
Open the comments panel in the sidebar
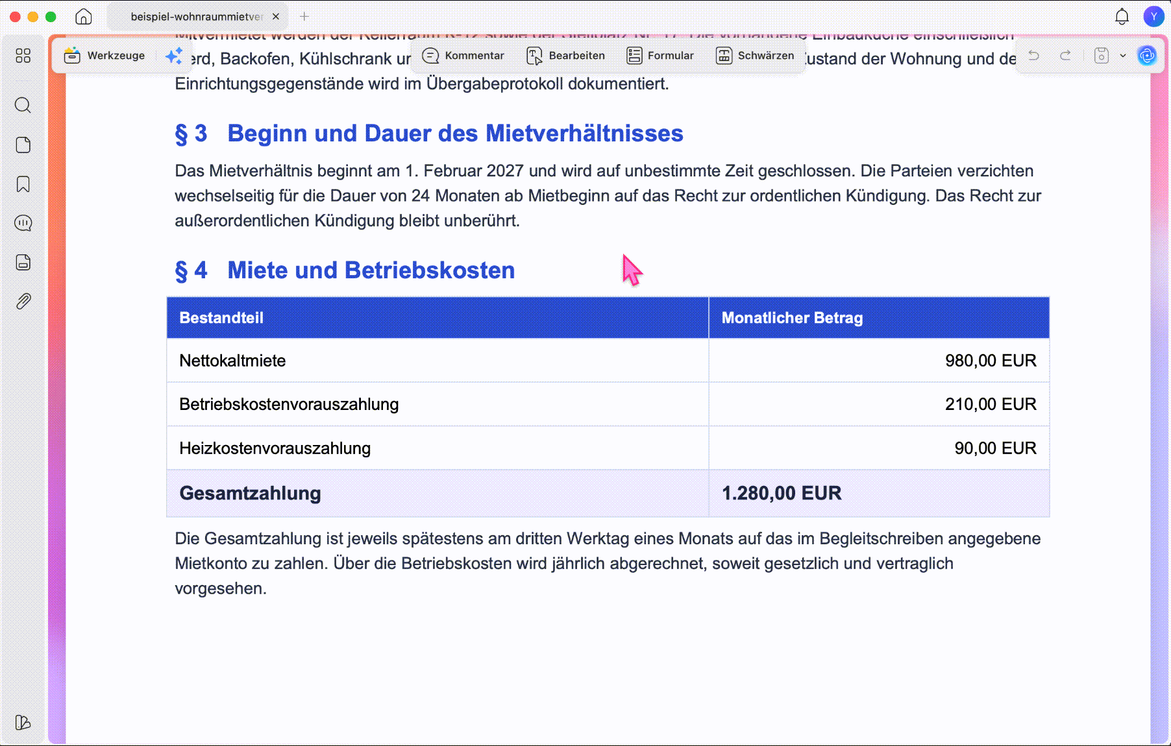click(x=23, y=223)
